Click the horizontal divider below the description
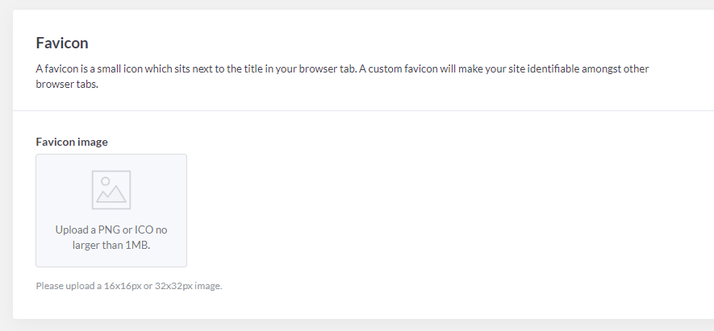 [363, 110]
